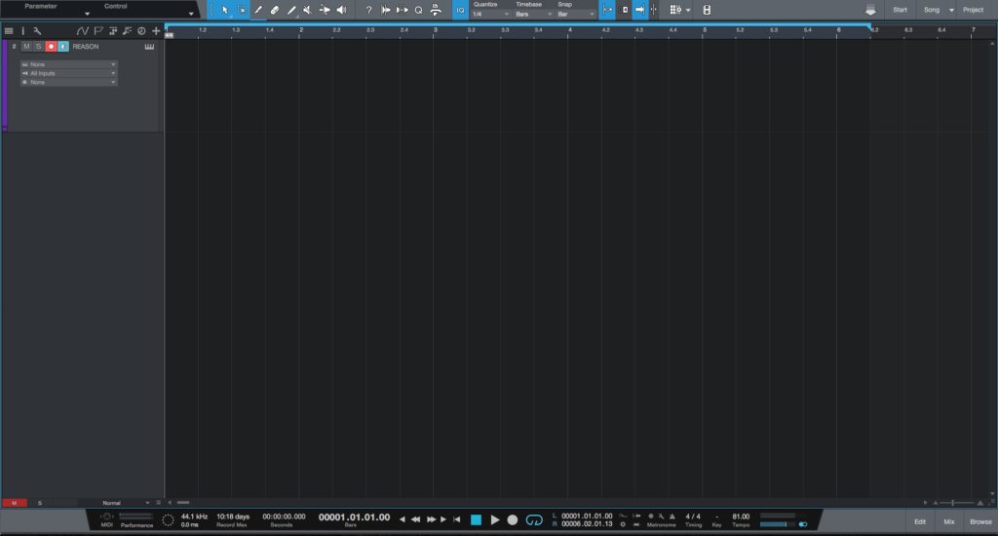This screenshot has width=998, height=536.
Task: Toggle record arm on REASON track
Action: (51, 47)
